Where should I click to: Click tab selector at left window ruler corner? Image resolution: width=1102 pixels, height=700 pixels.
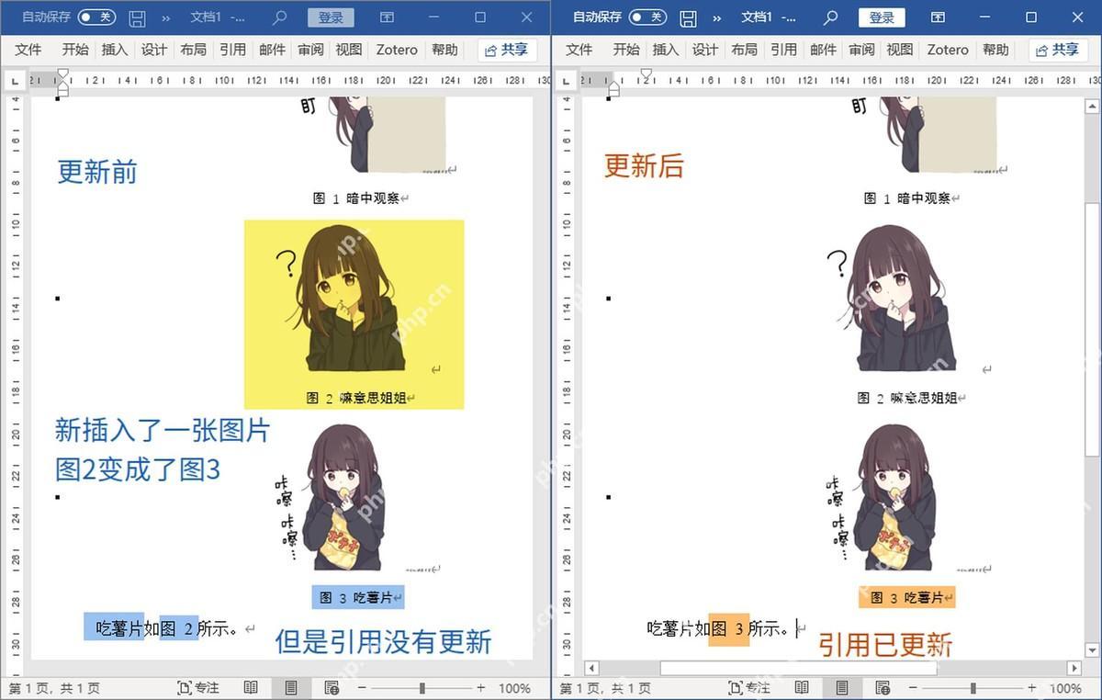click(14, 83)
